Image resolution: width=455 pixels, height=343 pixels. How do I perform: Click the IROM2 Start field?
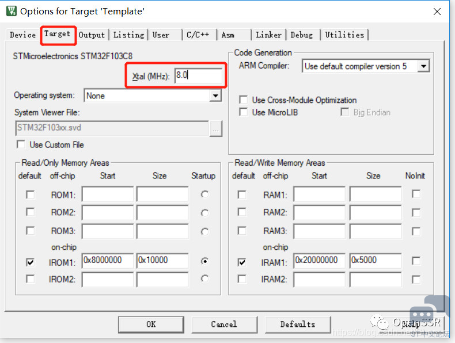pos(108,280)
